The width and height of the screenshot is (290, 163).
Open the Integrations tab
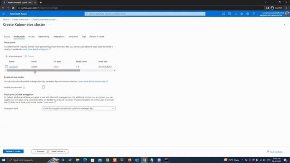tap(59, 37)
